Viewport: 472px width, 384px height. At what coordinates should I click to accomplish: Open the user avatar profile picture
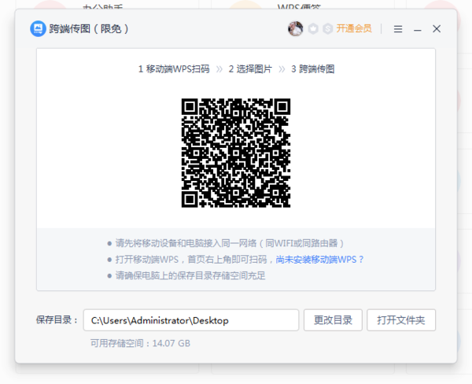tap(296, 29)
